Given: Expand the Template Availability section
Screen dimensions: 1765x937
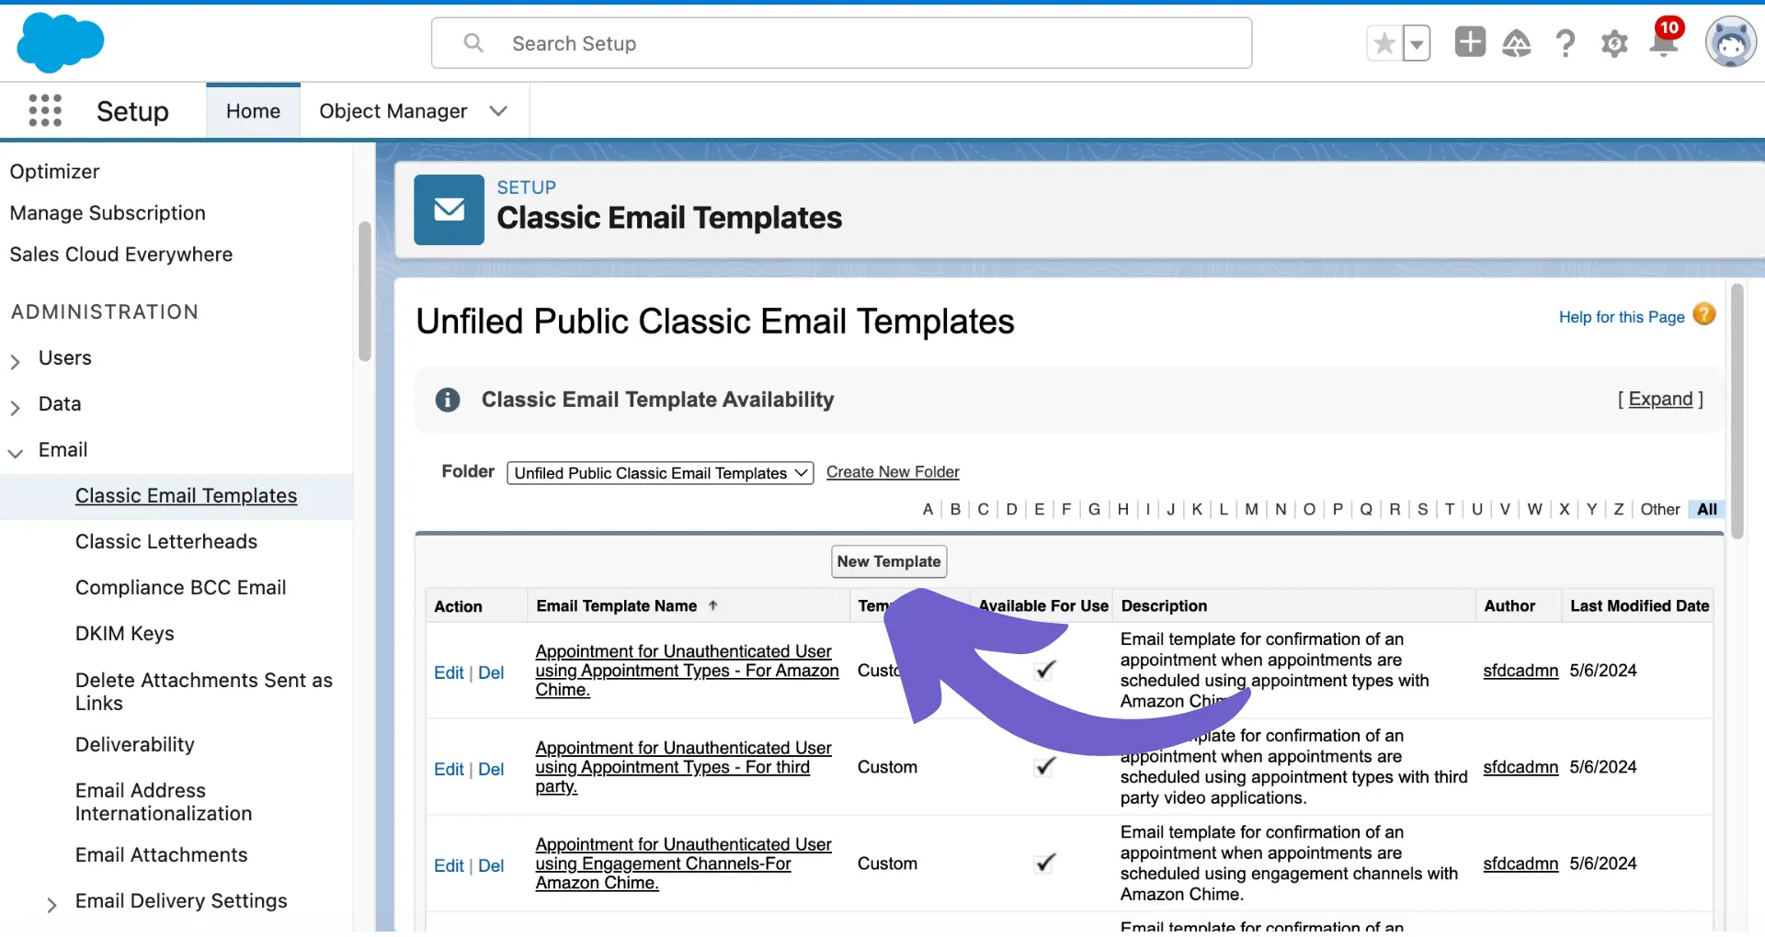Looking at the screenshot, I should point(1660,400).
